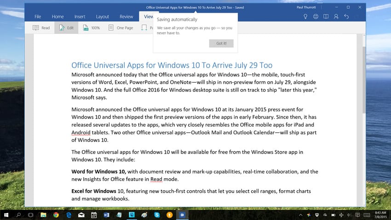
Task: Open the Action Center notifications icon
Action: [x=357, y=215]
